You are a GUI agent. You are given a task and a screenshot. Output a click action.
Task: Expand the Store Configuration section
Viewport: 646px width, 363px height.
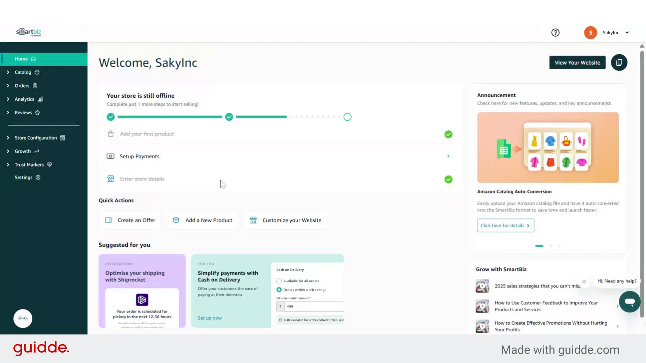pos(36,138)
